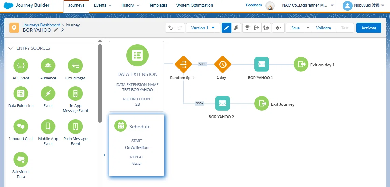
Task: Open the BOR YAHOO 1 email activity
Action: click(x=262, y=64)
